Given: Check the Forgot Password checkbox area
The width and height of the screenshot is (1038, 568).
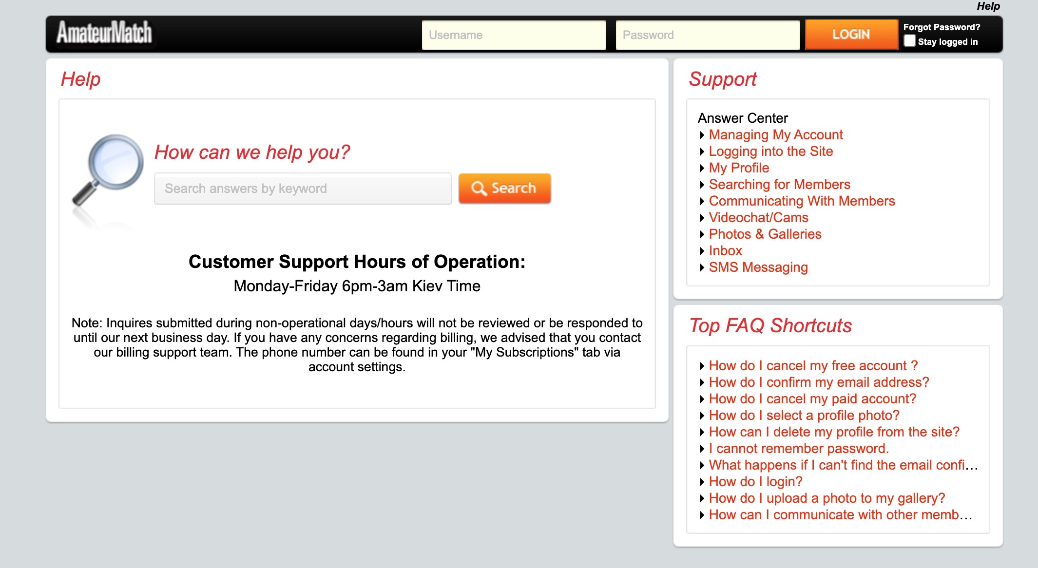Looking at the screenshot, I should pyautogui.click(x=908, y=41).
